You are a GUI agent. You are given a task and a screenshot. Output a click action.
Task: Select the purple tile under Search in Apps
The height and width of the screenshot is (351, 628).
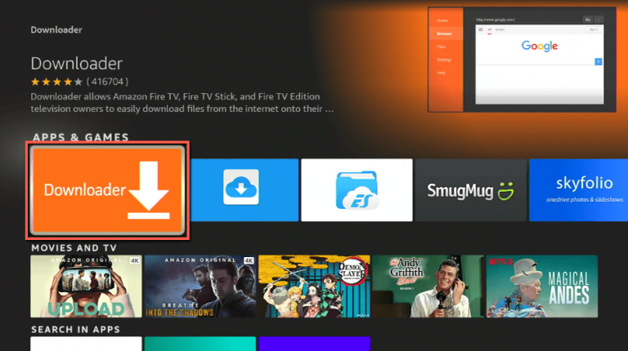click(x=314, y=344)
